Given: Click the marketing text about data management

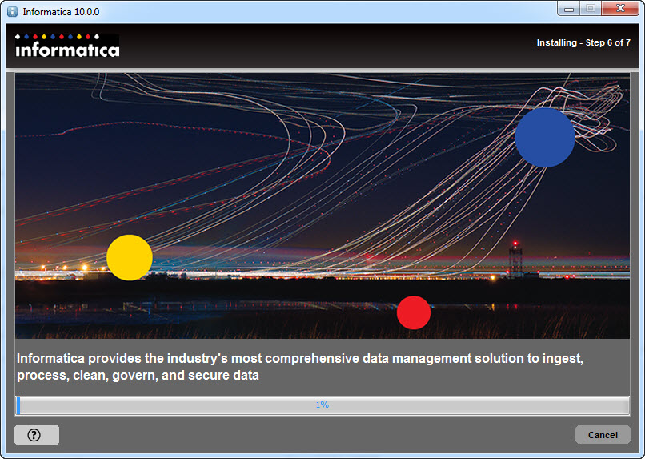Looking at the screenshot, I should 300,367.
